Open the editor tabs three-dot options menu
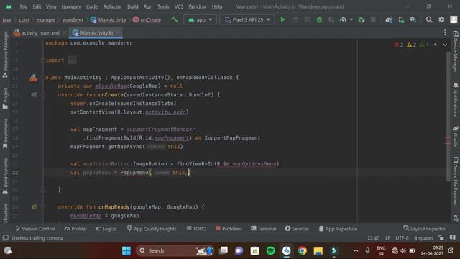Viewport: 460px width, 259px height. [445, 32]
